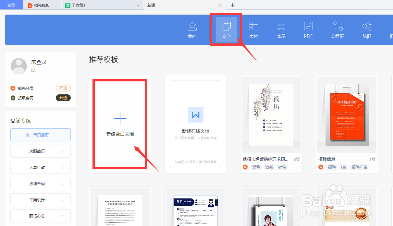Click the user avatar for login

pyautogui.click(x=18, y=66)
